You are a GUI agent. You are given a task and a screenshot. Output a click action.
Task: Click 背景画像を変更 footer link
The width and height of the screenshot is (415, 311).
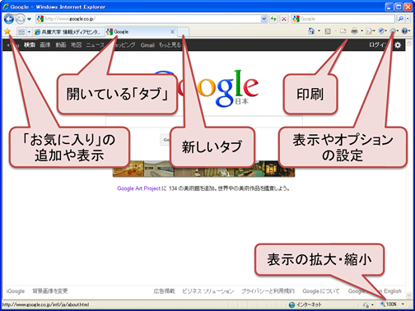click(50, 291)
